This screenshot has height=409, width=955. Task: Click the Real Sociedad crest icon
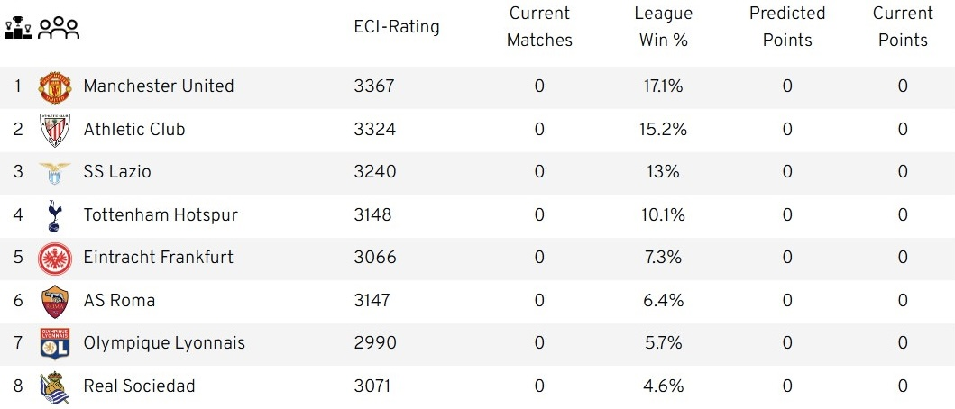tap(54, 386)
